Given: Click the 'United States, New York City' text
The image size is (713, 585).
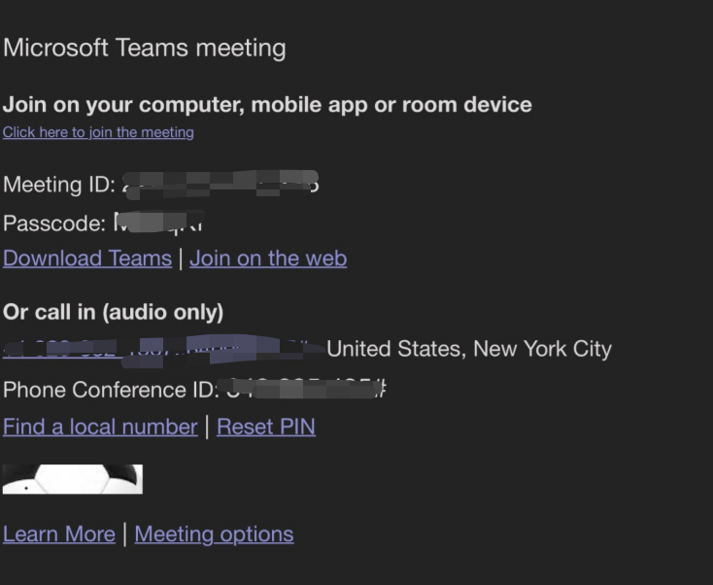Looking at the screenshot, I should coord(469,350).
